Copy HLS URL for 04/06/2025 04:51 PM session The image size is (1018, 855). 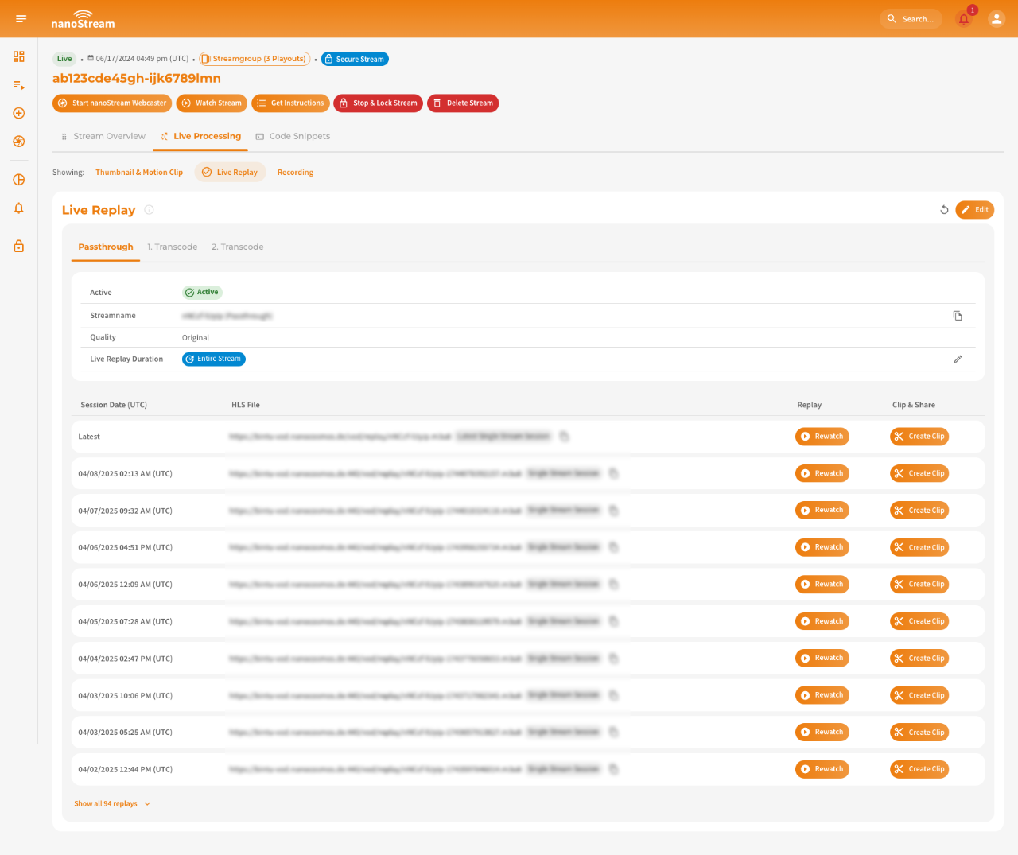pos(614,547)
